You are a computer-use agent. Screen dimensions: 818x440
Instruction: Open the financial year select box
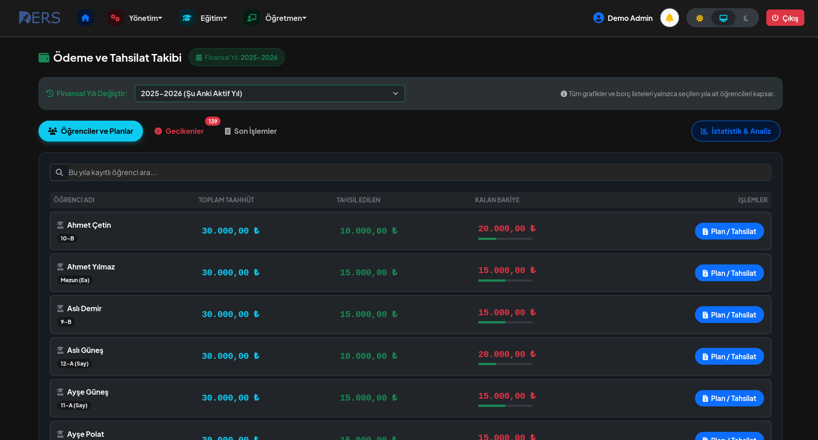point(270,93)
